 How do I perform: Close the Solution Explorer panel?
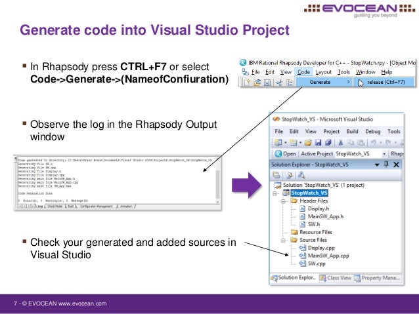396,165
